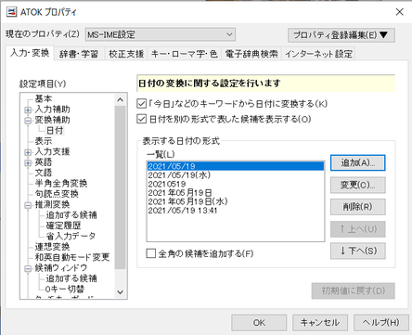Confirm with the OK button
Image resolution: width=412 pixels, height=335 pixels.
pos(259,323)
